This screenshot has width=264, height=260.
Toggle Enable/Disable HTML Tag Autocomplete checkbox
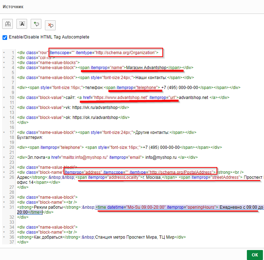tap(5, 37)
